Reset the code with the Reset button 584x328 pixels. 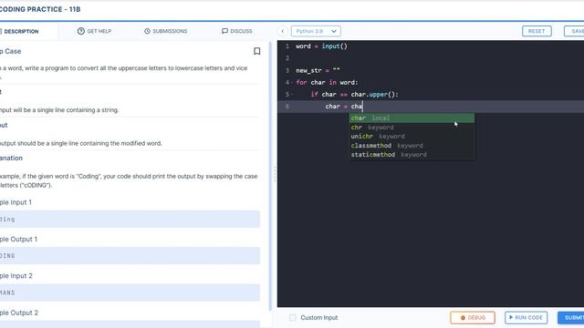[537, 31]
